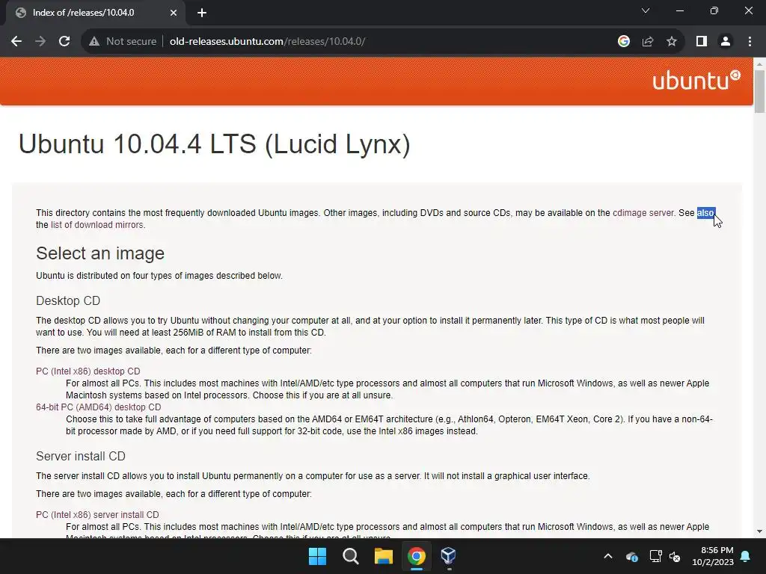Open the notifications bell icon
Screen dimensions: 766x574
click(x=746, y=556)
